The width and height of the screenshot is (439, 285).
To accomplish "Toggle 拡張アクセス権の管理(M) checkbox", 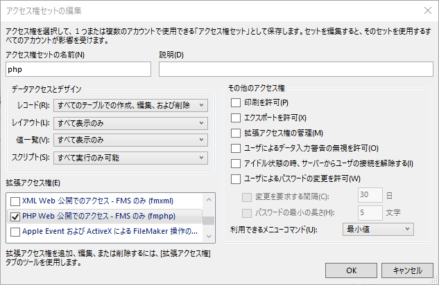I will pos(236,133).
